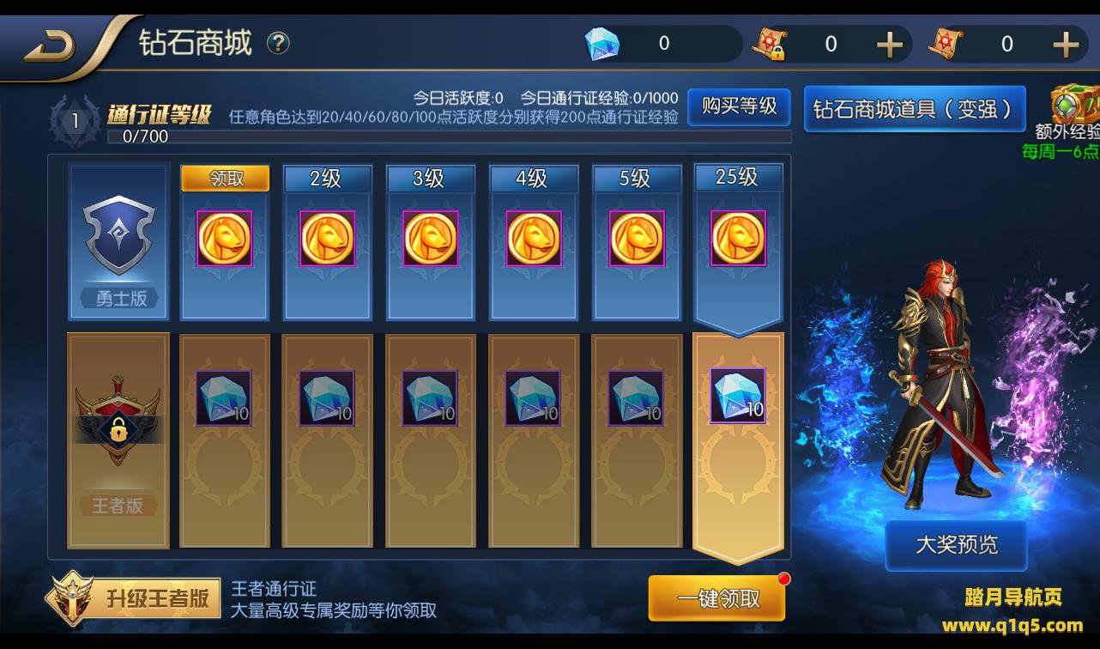The width and height of the screenshot is (1100, 649).
Task: Click plus next to the rightmost scroll
Action: [x=1065, y=44]
